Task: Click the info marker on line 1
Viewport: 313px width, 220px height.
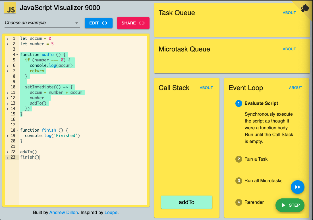Action: [x=8, y=38]
